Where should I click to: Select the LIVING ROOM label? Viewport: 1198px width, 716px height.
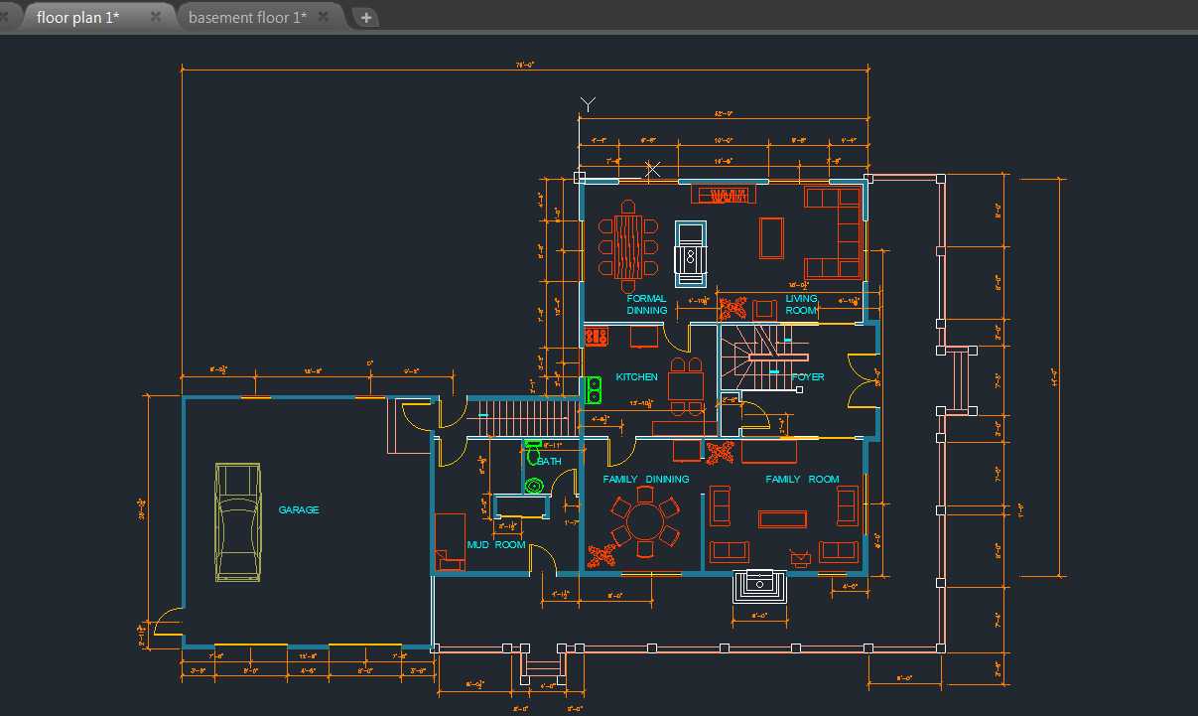801,304
